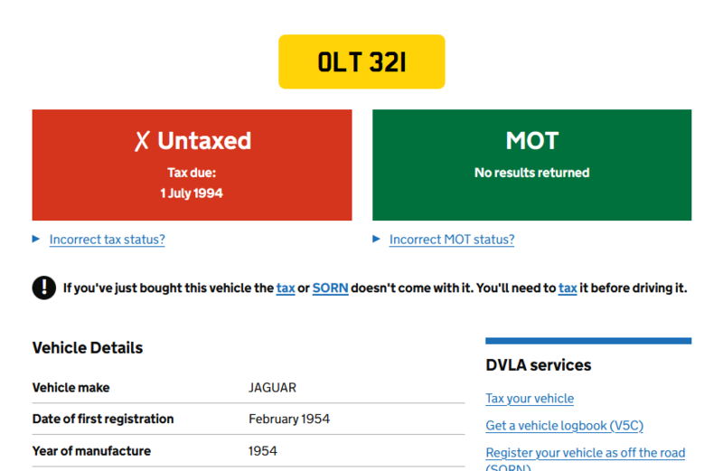
Task: Click the X icon beside Untaxed
Action: tap(142, 141)
